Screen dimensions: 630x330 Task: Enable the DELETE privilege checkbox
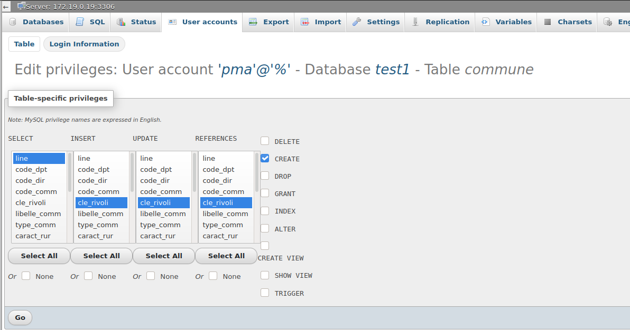tap(264, 140)
